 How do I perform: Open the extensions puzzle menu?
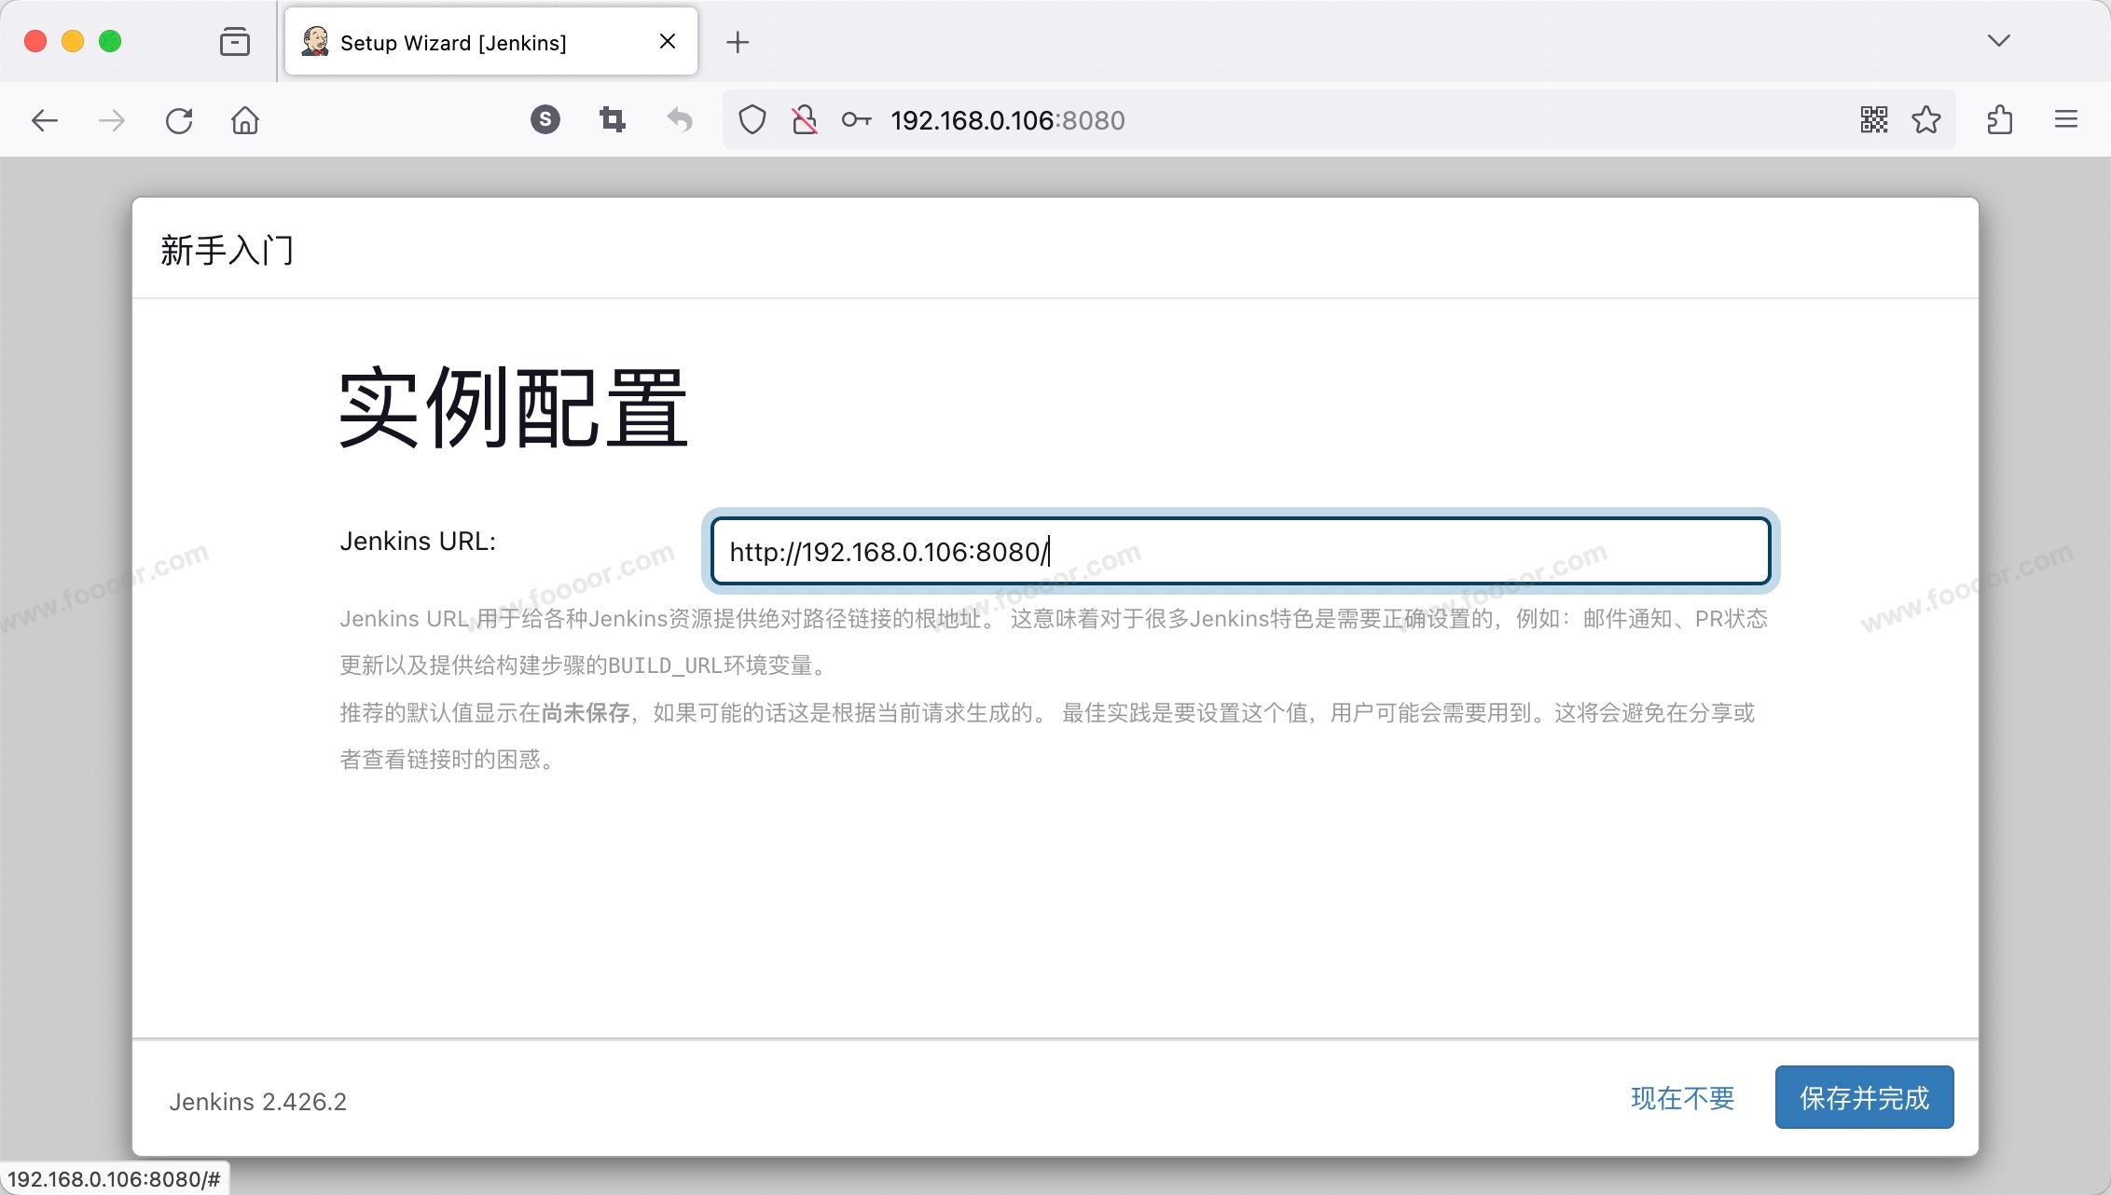click(x=1999, y=120)
